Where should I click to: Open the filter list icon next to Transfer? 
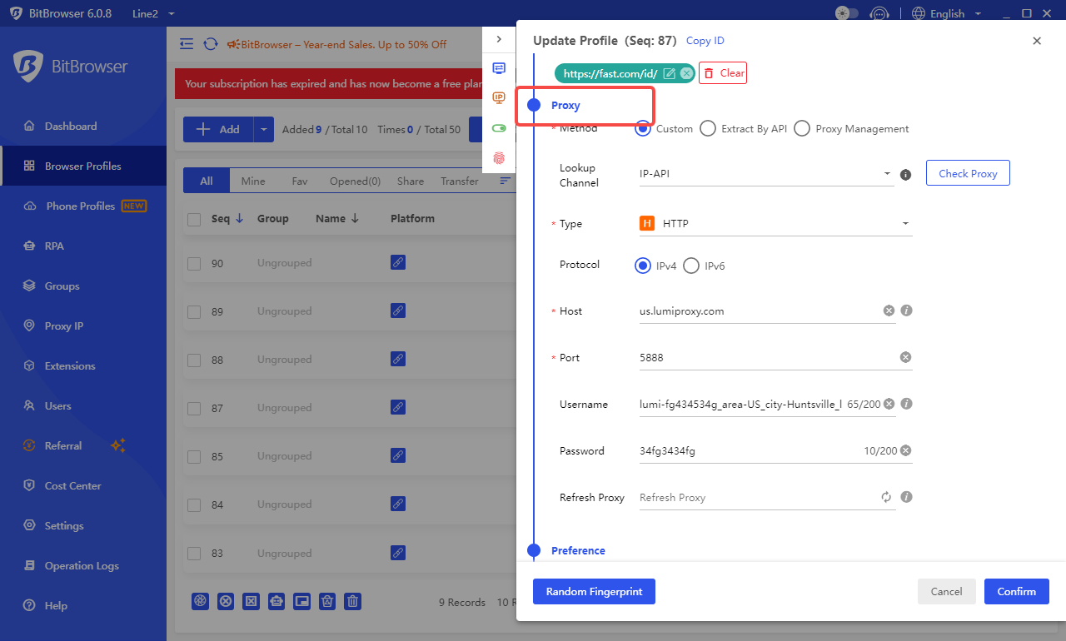[505, 181]
